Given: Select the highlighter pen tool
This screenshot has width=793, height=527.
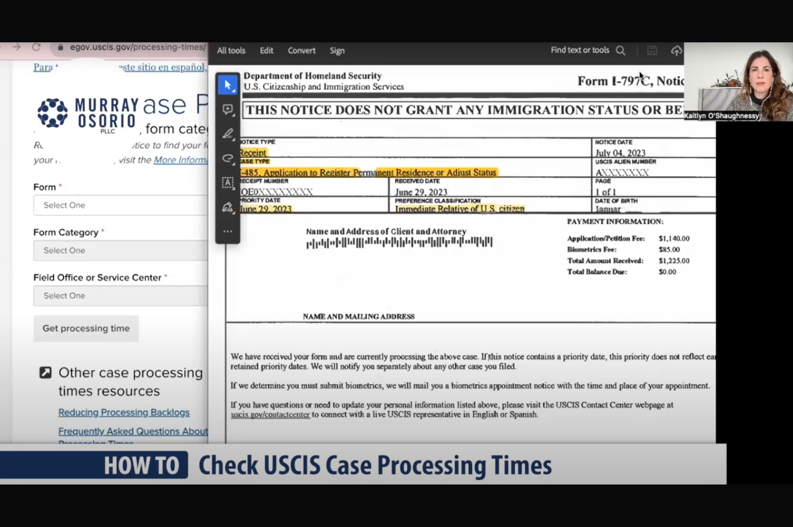Looking at the screenshot, I should 228,134.
